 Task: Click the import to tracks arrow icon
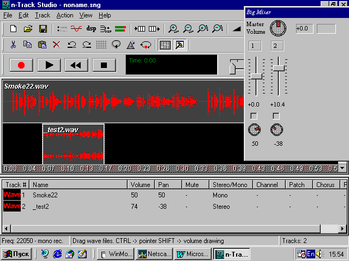[140, 29]
